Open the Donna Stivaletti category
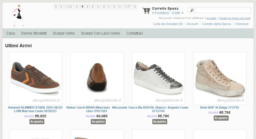The width and height of the screenshot is (256, 139). tap(34, 33)
